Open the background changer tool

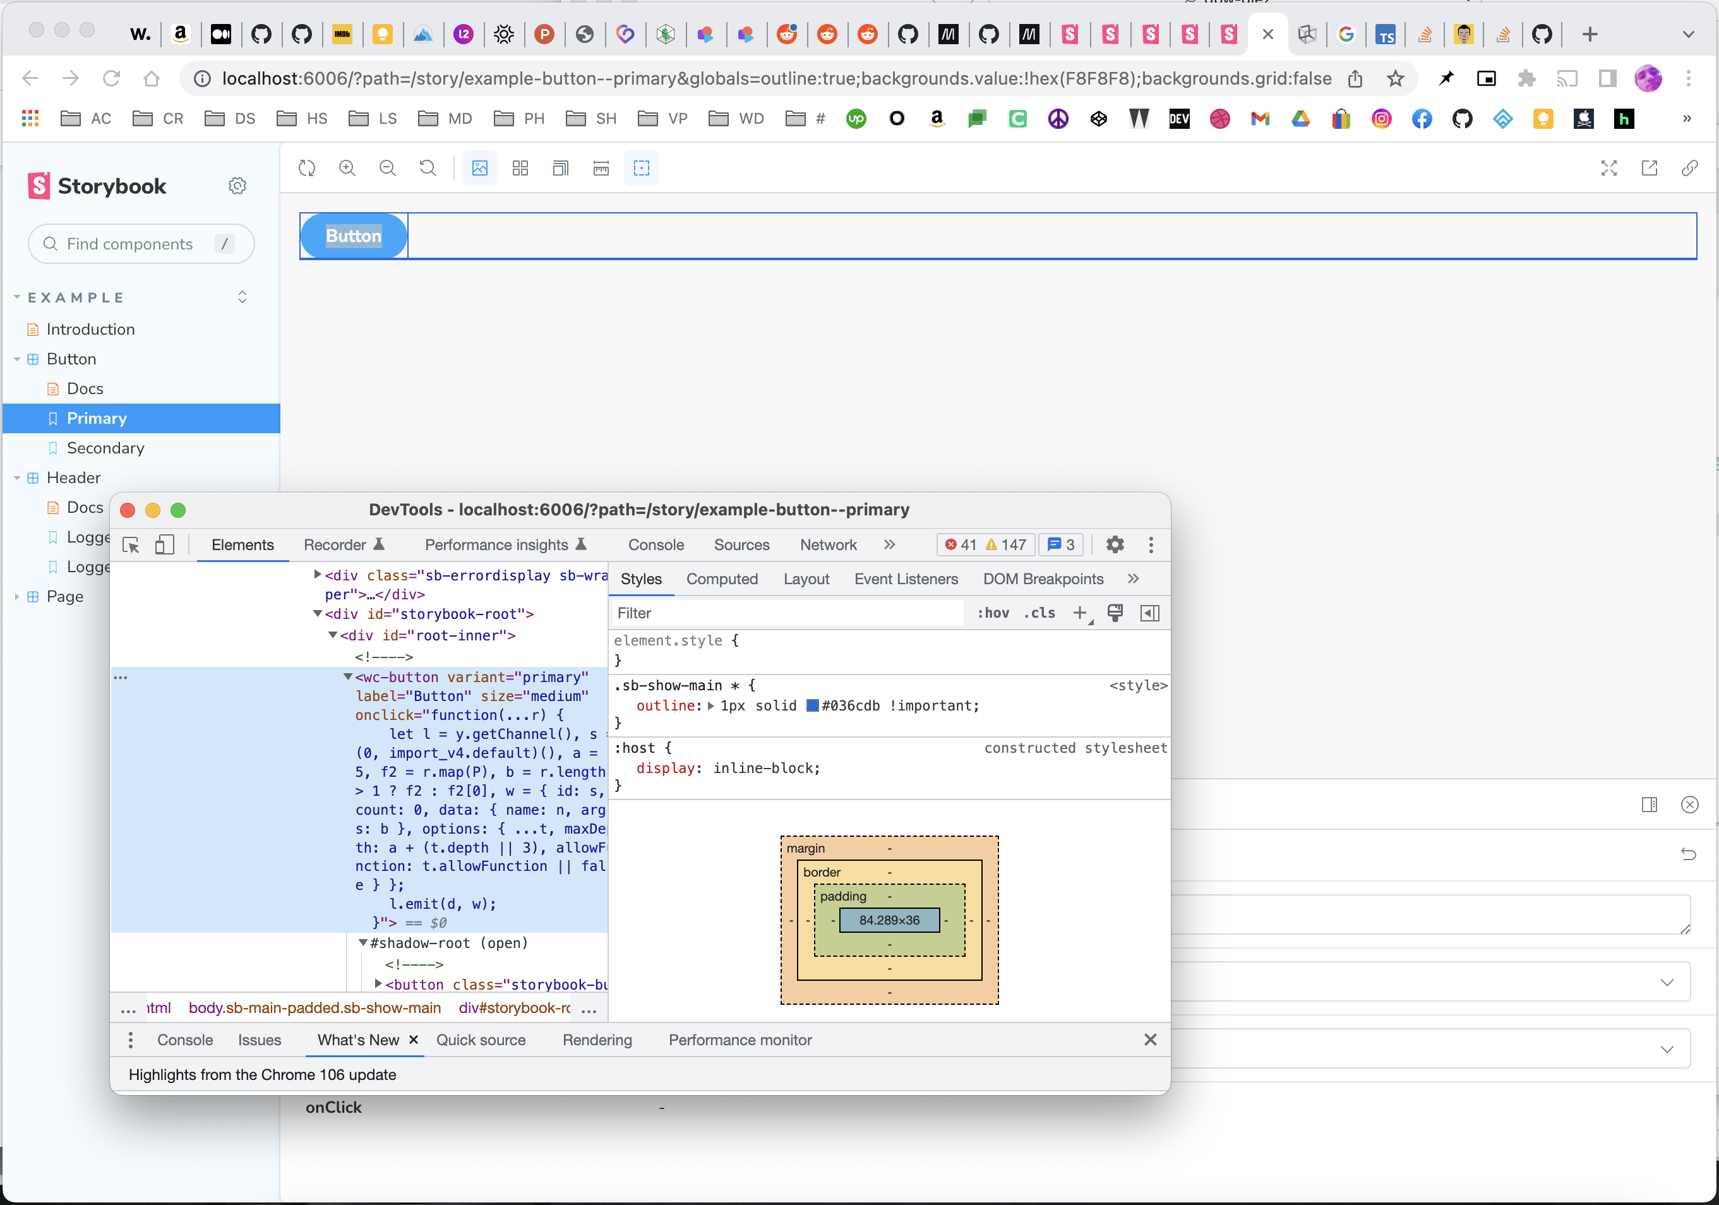click(x=480, y=168)
